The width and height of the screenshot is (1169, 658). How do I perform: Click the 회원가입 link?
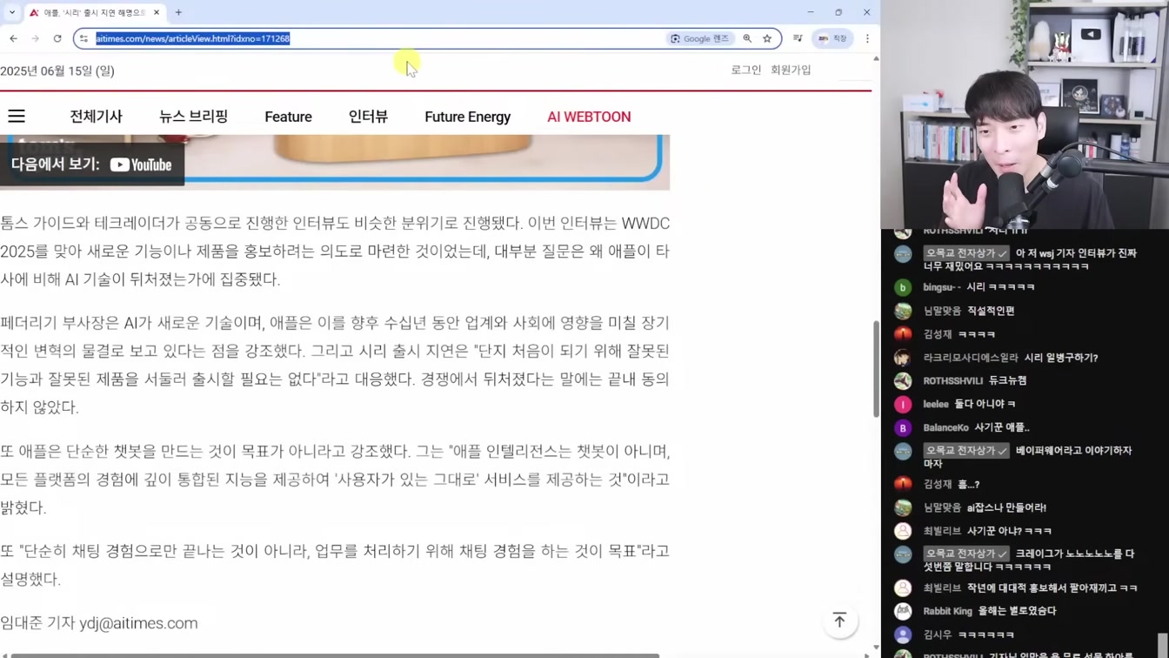[x=791, y=70]
